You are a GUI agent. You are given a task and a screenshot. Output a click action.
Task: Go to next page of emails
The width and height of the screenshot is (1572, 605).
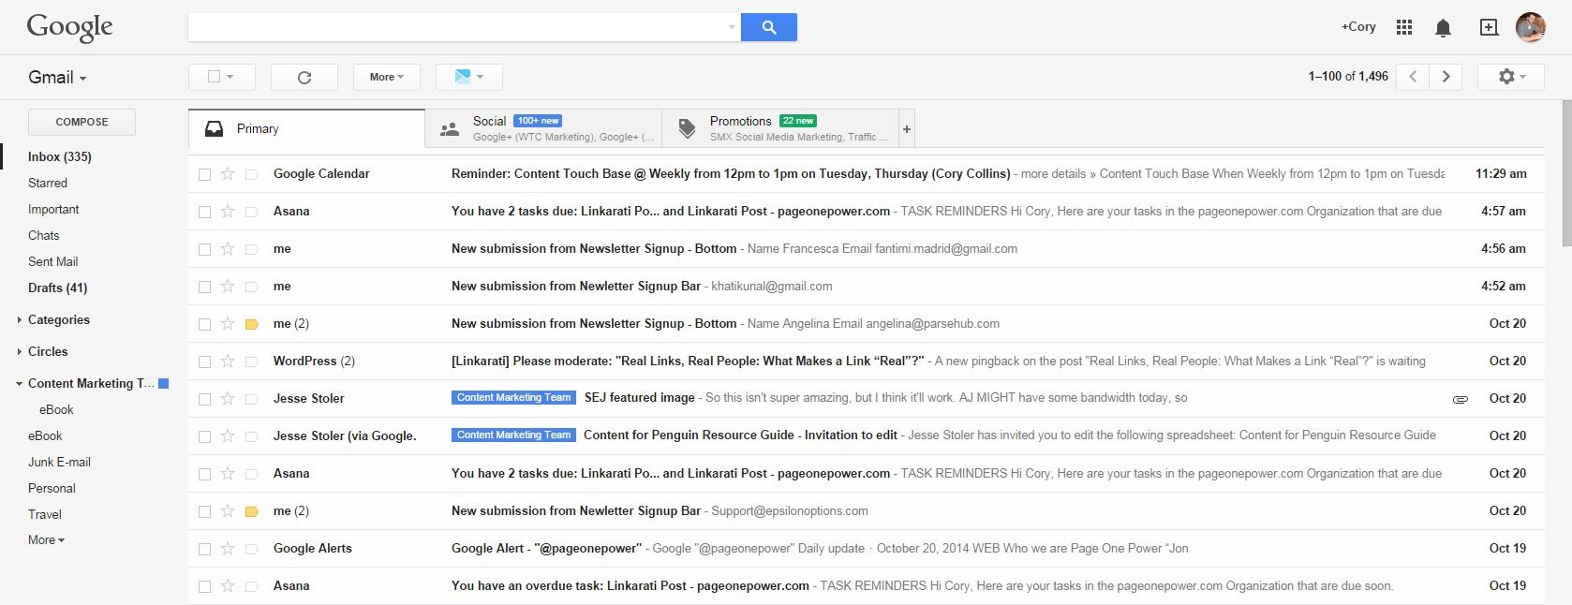(1446, 77)
